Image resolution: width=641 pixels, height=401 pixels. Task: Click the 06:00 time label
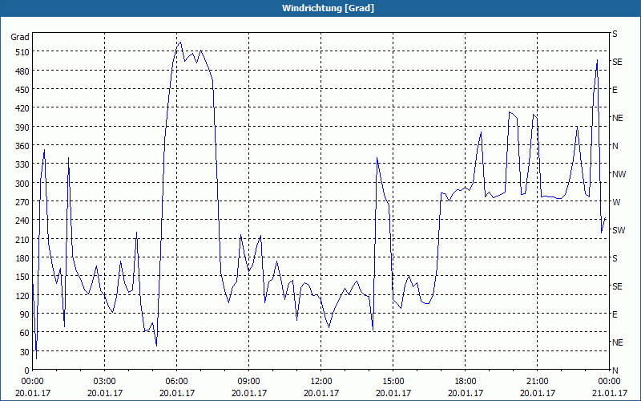(176, 382)
